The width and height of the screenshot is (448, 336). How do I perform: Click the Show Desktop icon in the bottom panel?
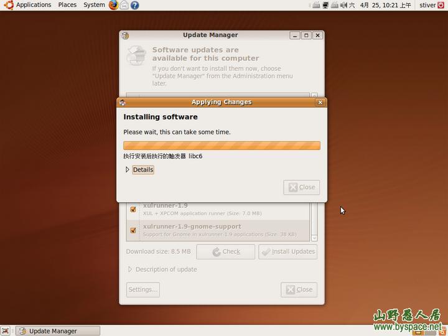point(5,330)
